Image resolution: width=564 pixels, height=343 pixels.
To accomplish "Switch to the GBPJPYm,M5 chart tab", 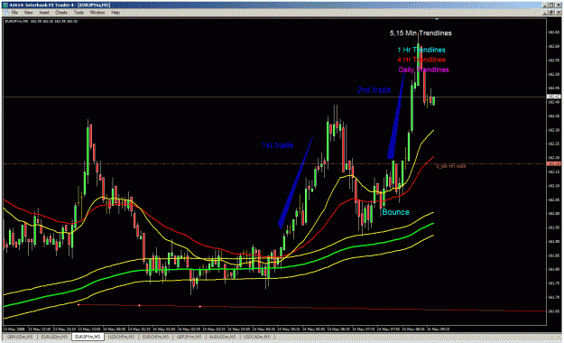I will coord(190,337).
